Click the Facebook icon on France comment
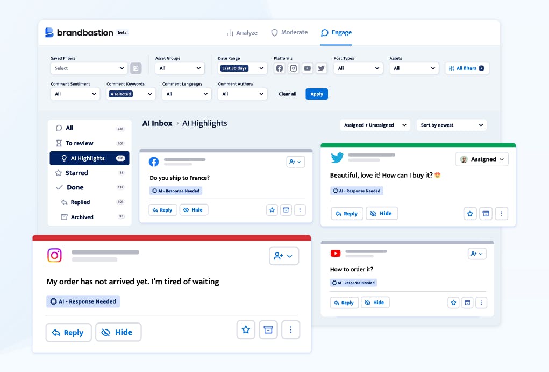549x372 pixels. 154,162
